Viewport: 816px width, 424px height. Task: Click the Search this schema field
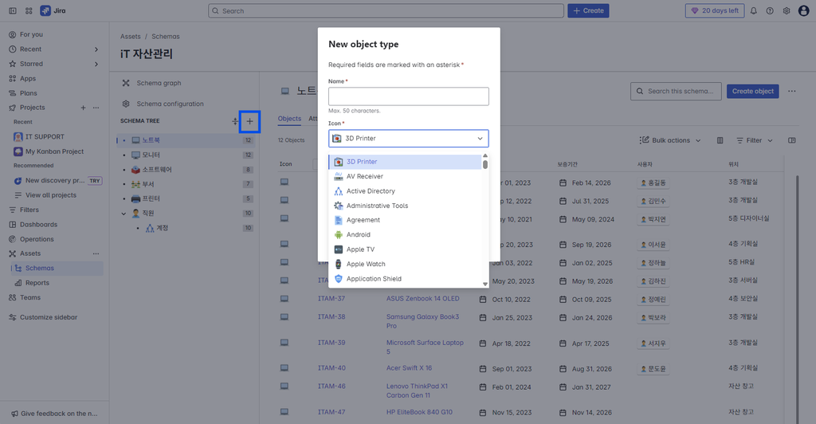[x=676, y=91]
